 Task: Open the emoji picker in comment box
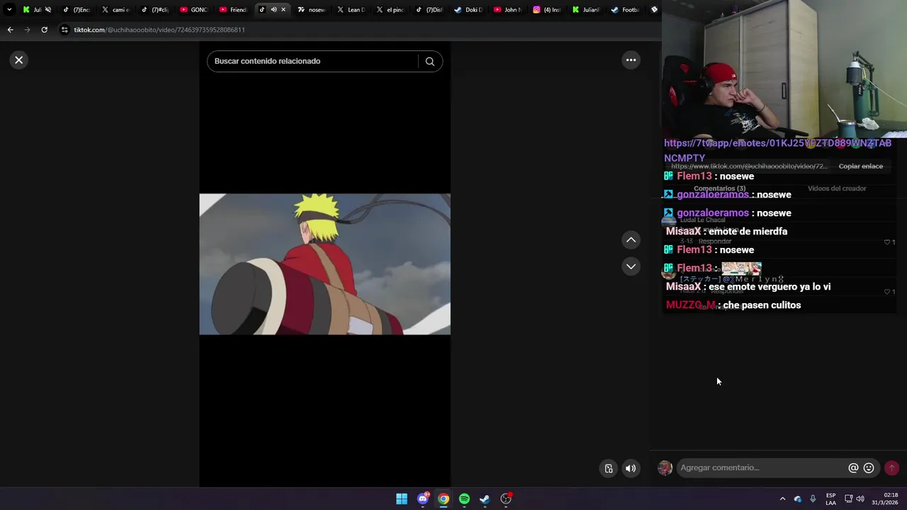pos(869,467)
